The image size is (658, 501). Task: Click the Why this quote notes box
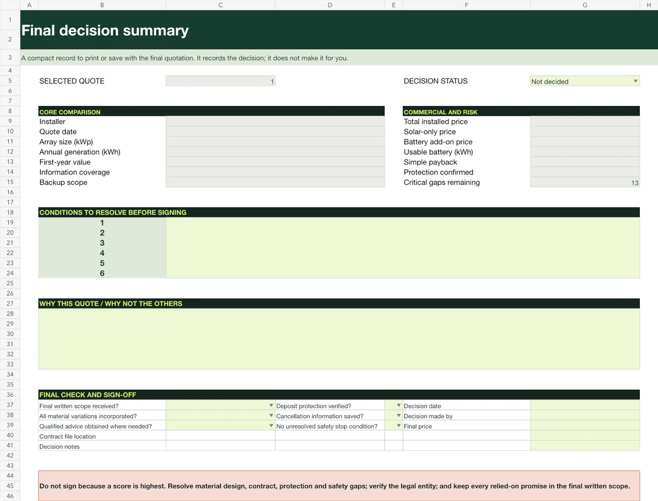pos(339,339)
